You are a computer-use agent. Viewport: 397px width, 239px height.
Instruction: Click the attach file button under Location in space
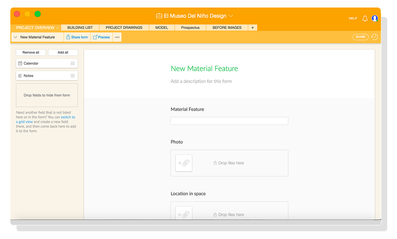point(184,213)
